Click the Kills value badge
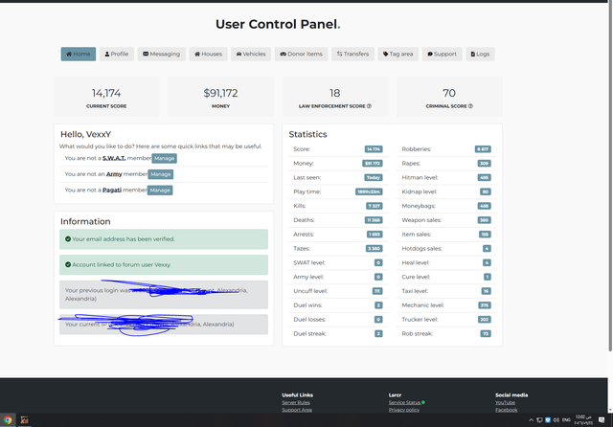 (375, 206)
